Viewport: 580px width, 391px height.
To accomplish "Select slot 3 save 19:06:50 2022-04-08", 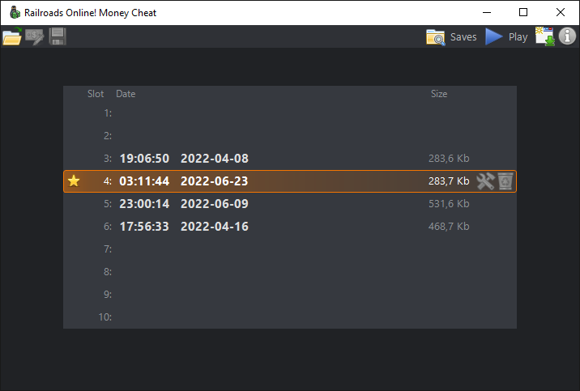I will (x=290, y=159).
